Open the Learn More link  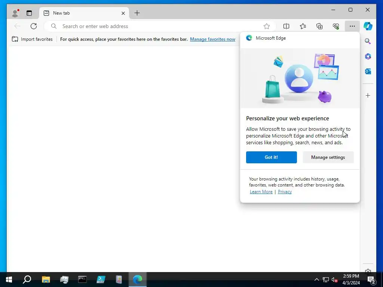(x=261, y=192)
